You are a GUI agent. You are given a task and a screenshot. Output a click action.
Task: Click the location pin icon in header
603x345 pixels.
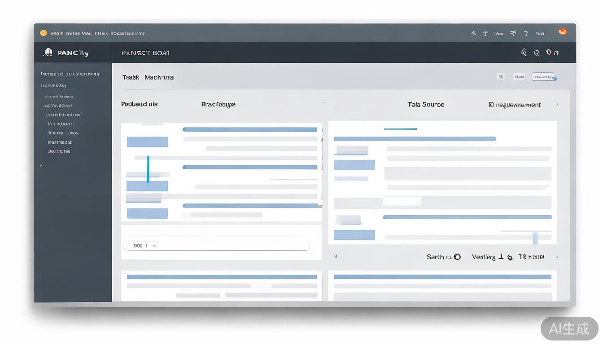click(x=548, y=53)
